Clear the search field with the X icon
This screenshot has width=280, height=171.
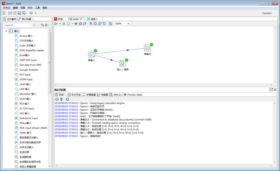[34, 25]
